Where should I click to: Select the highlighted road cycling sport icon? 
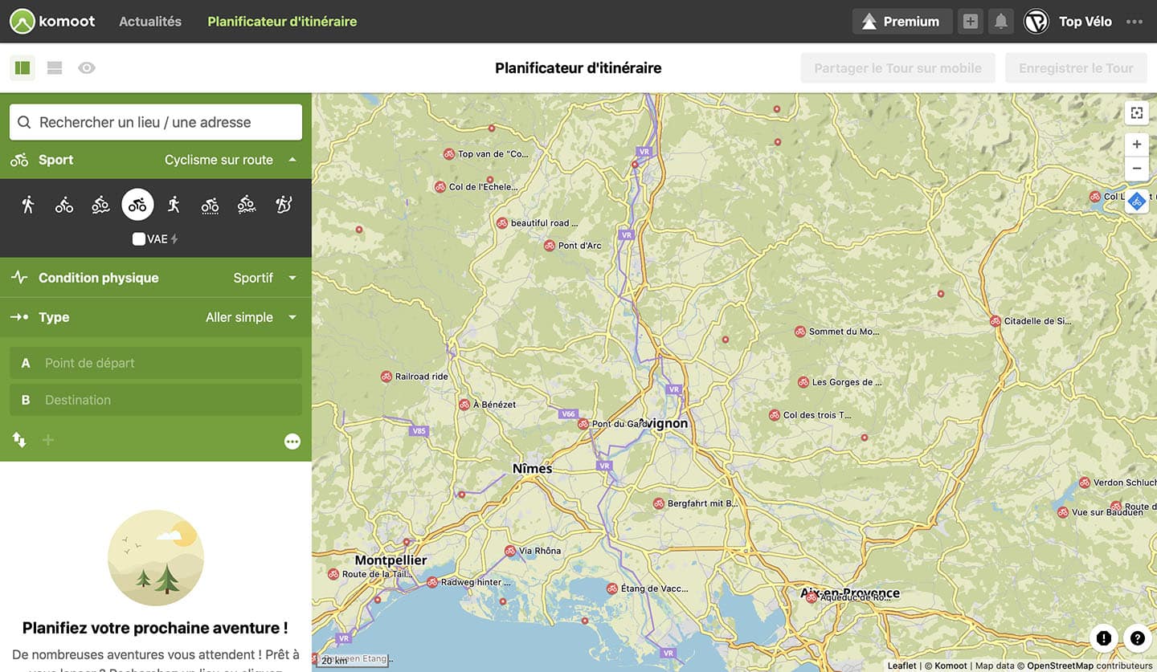tap(137, 205)
